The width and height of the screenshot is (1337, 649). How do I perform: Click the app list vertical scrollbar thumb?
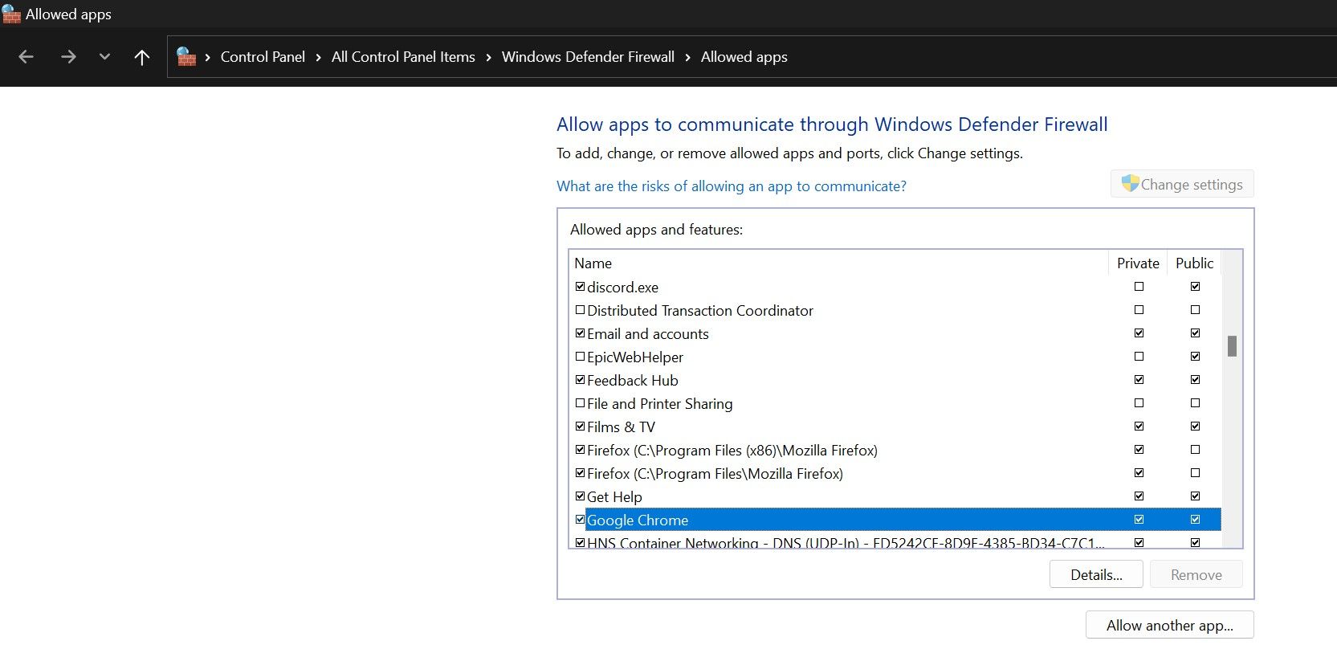(1232, 346)
